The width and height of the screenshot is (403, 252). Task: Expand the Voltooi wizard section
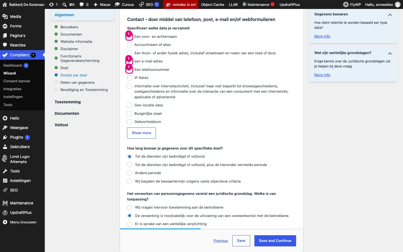[61, 125]
